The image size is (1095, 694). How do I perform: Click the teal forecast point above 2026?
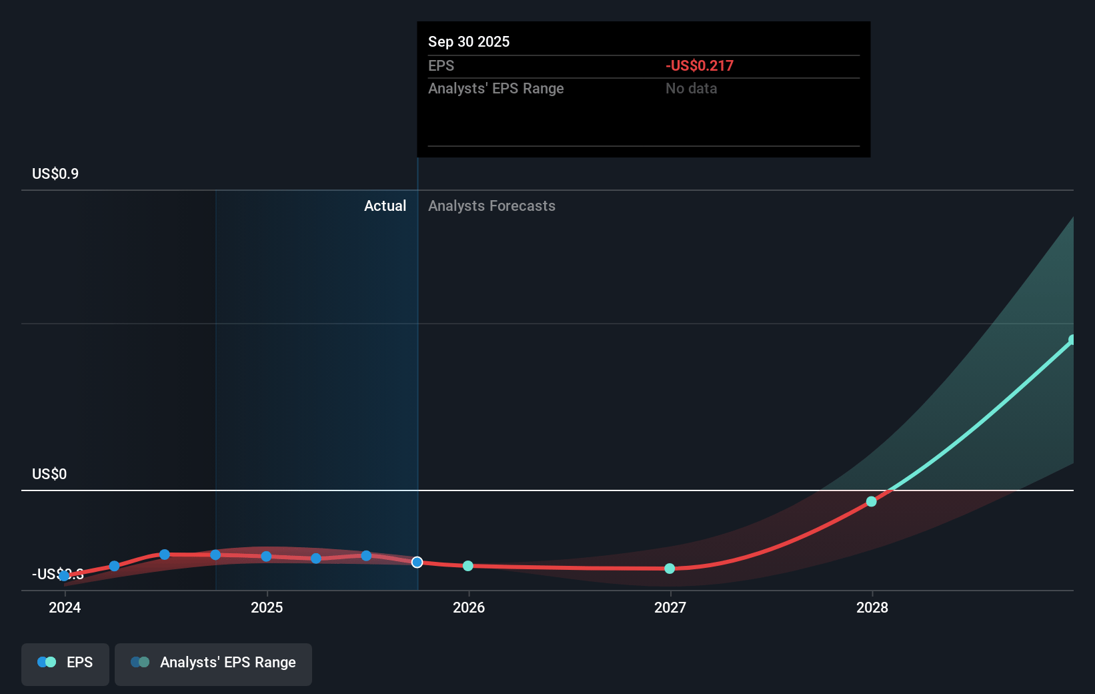(x=468, y=566)
